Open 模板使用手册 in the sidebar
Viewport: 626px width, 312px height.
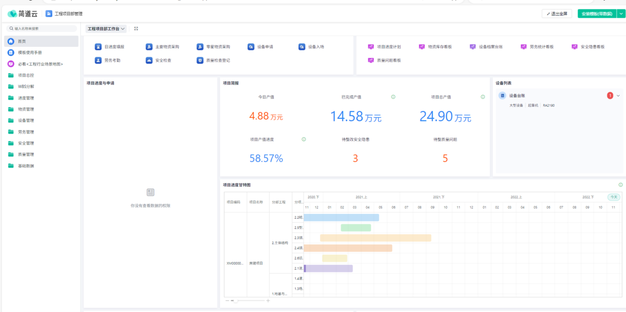click(30, 53)
